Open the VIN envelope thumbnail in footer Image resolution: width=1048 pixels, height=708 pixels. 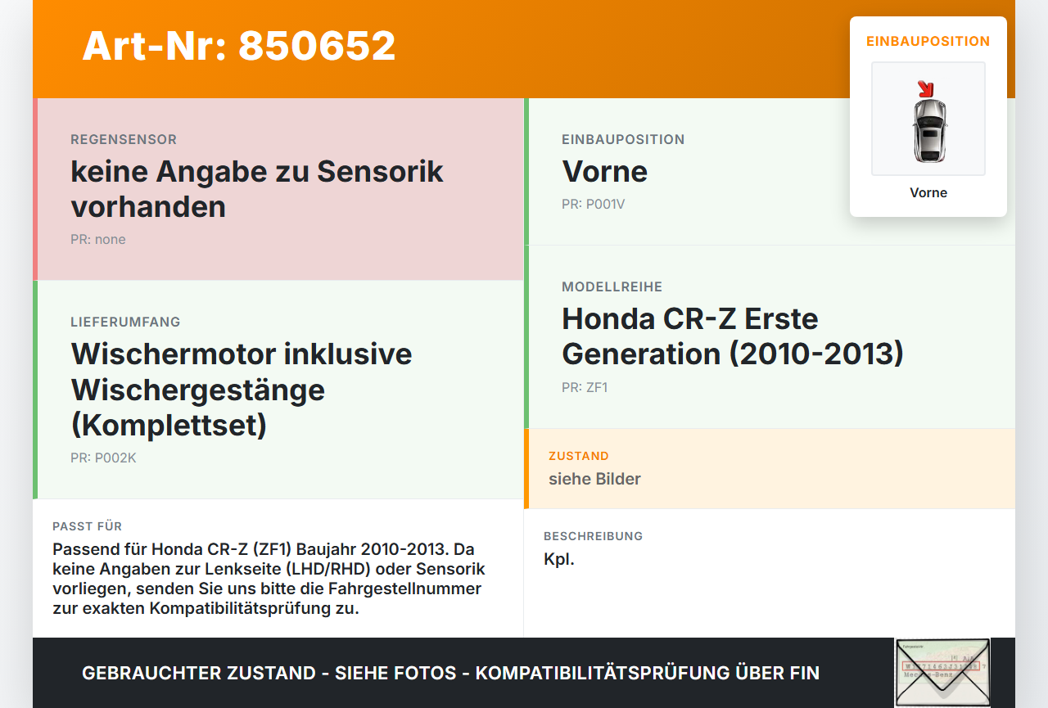tap(942, 673)
